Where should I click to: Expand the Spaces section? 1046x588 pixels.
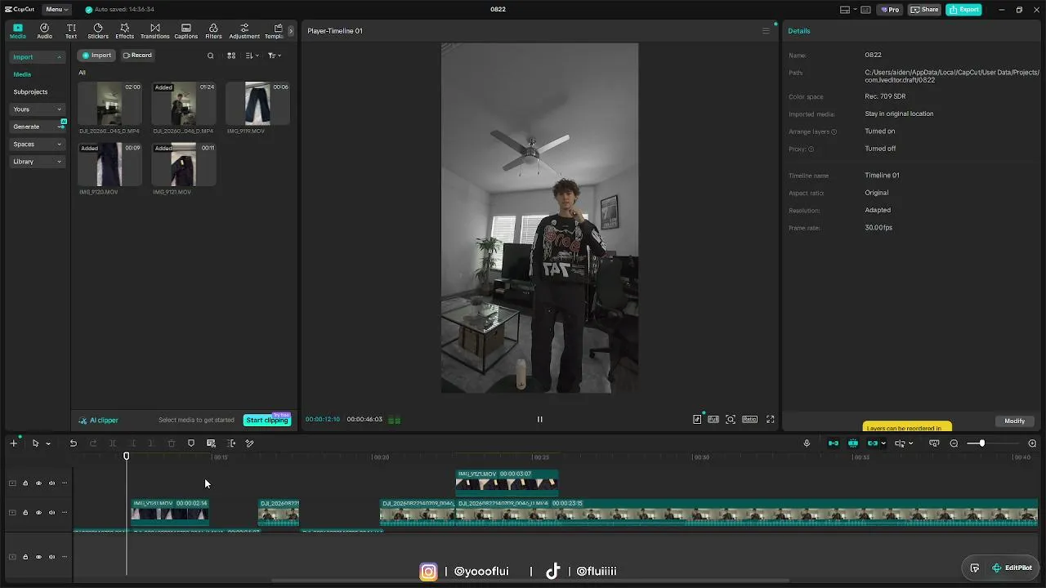click(37, 145)
